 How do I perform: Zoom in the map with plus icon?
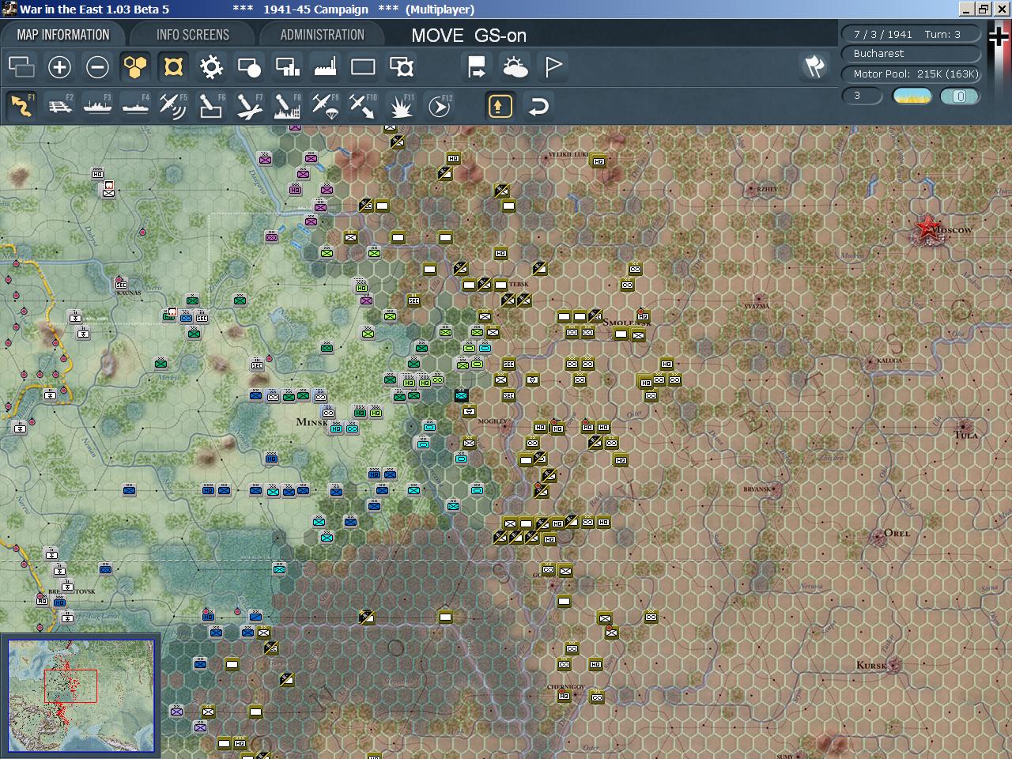(x=59, y=67)
